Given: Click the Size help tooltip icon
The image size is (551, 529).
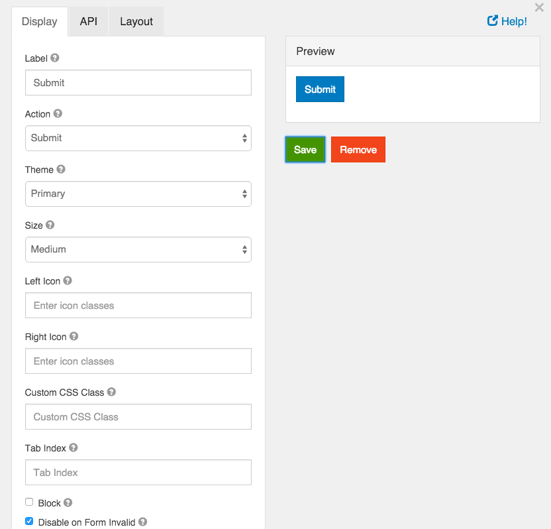Looking at the screenshot, I should [x=51, y=225].
